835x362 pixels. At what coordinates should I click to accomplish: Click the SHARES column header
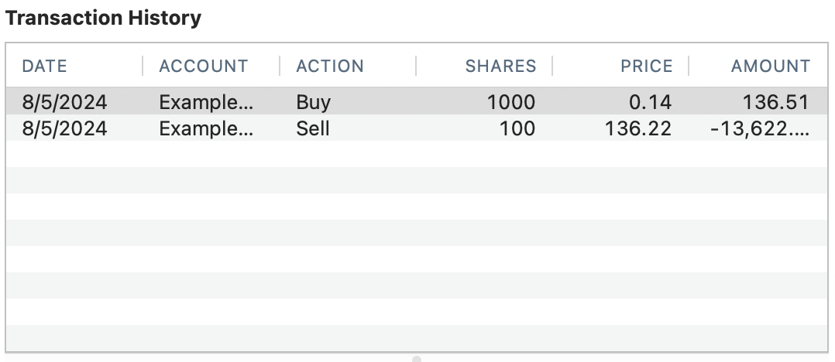tap(500, 67)
